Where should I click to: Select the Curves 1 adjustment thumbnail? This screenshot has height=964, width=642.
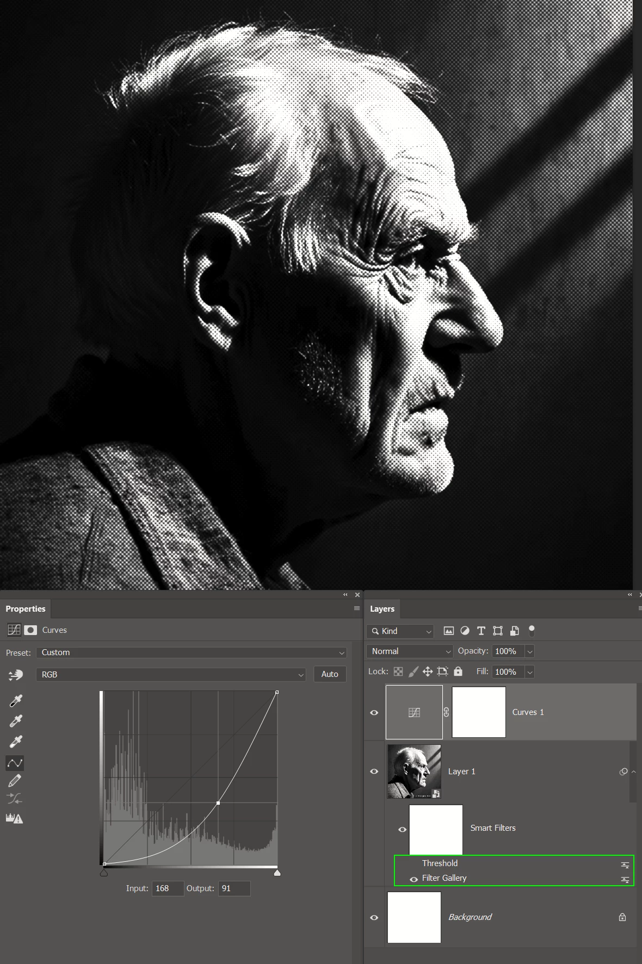tap(414, 712)
